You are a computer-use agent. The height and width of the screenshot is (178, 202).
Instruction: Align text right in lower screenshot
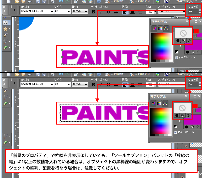click(x=140, y=85)
